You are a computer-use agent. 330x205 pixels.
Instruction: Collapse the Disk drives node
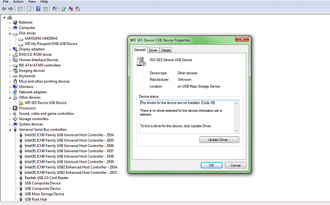click(x=10, y=33)
